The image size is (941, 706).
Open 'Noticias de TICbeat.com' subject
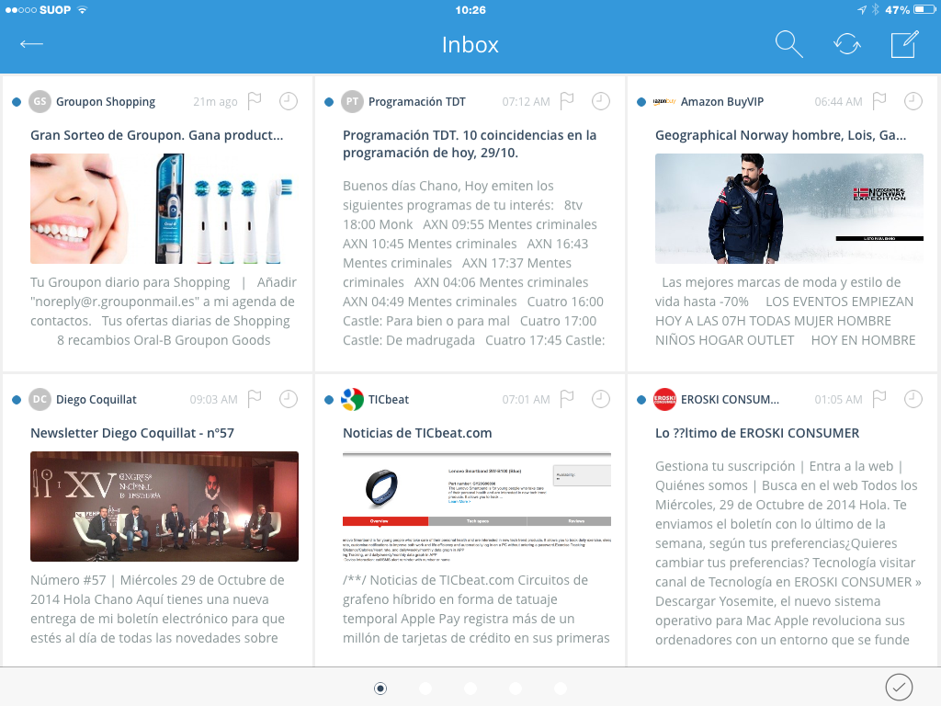click(417, 433)
